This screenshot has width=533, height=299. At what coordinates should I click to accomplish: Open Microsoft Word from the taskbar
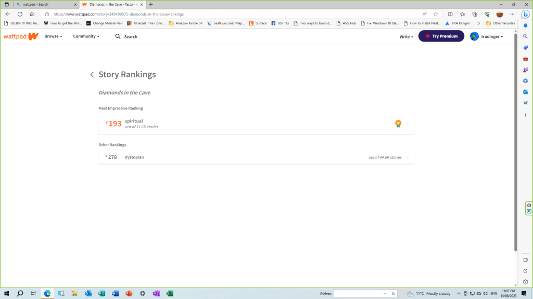click(x=115, y=293)
